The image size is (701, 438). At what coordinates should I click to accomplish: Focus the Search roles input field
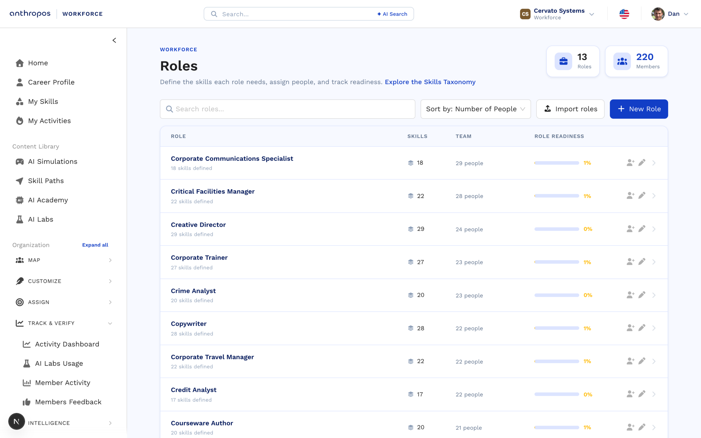click(287, 109)
